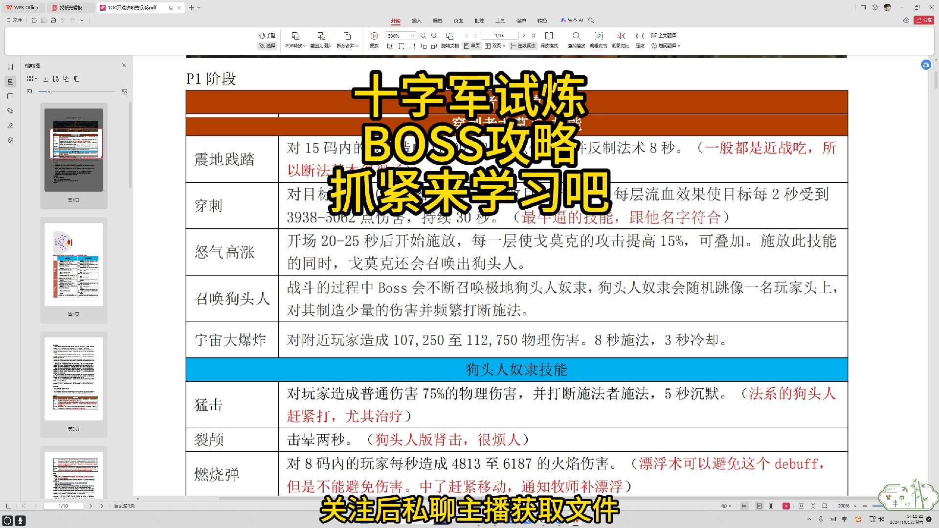Screen dimensions: 939x528
Task: Click the zoom in magnifier icon
Action: (424, 36)
